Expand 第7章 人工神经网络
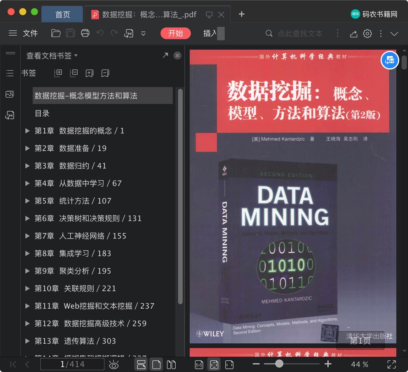Viewport: 408px width, 372px height. [x=27, y=236]
